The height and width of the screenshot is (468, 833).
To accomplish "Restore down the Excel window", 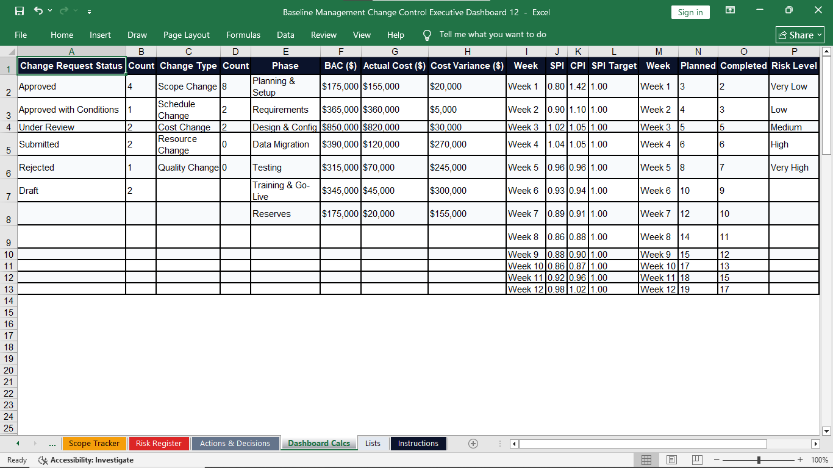I will click(789, 10).
